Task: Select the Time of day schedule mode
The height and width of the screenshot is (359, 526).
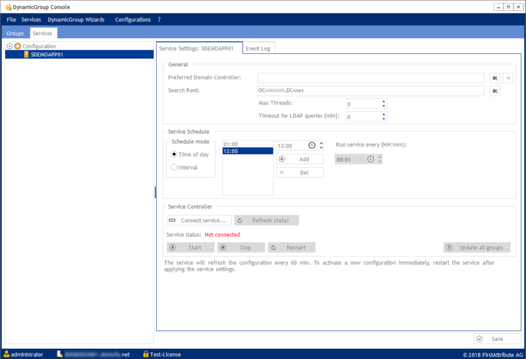Action: coord(174,154)
